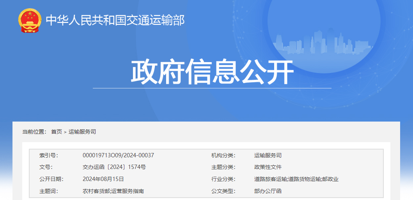Click the 公文类型 field label

(223, 191)
